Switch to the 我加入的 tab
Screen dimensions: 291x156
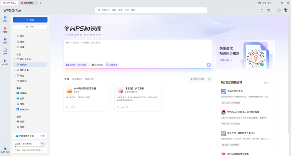89,79
